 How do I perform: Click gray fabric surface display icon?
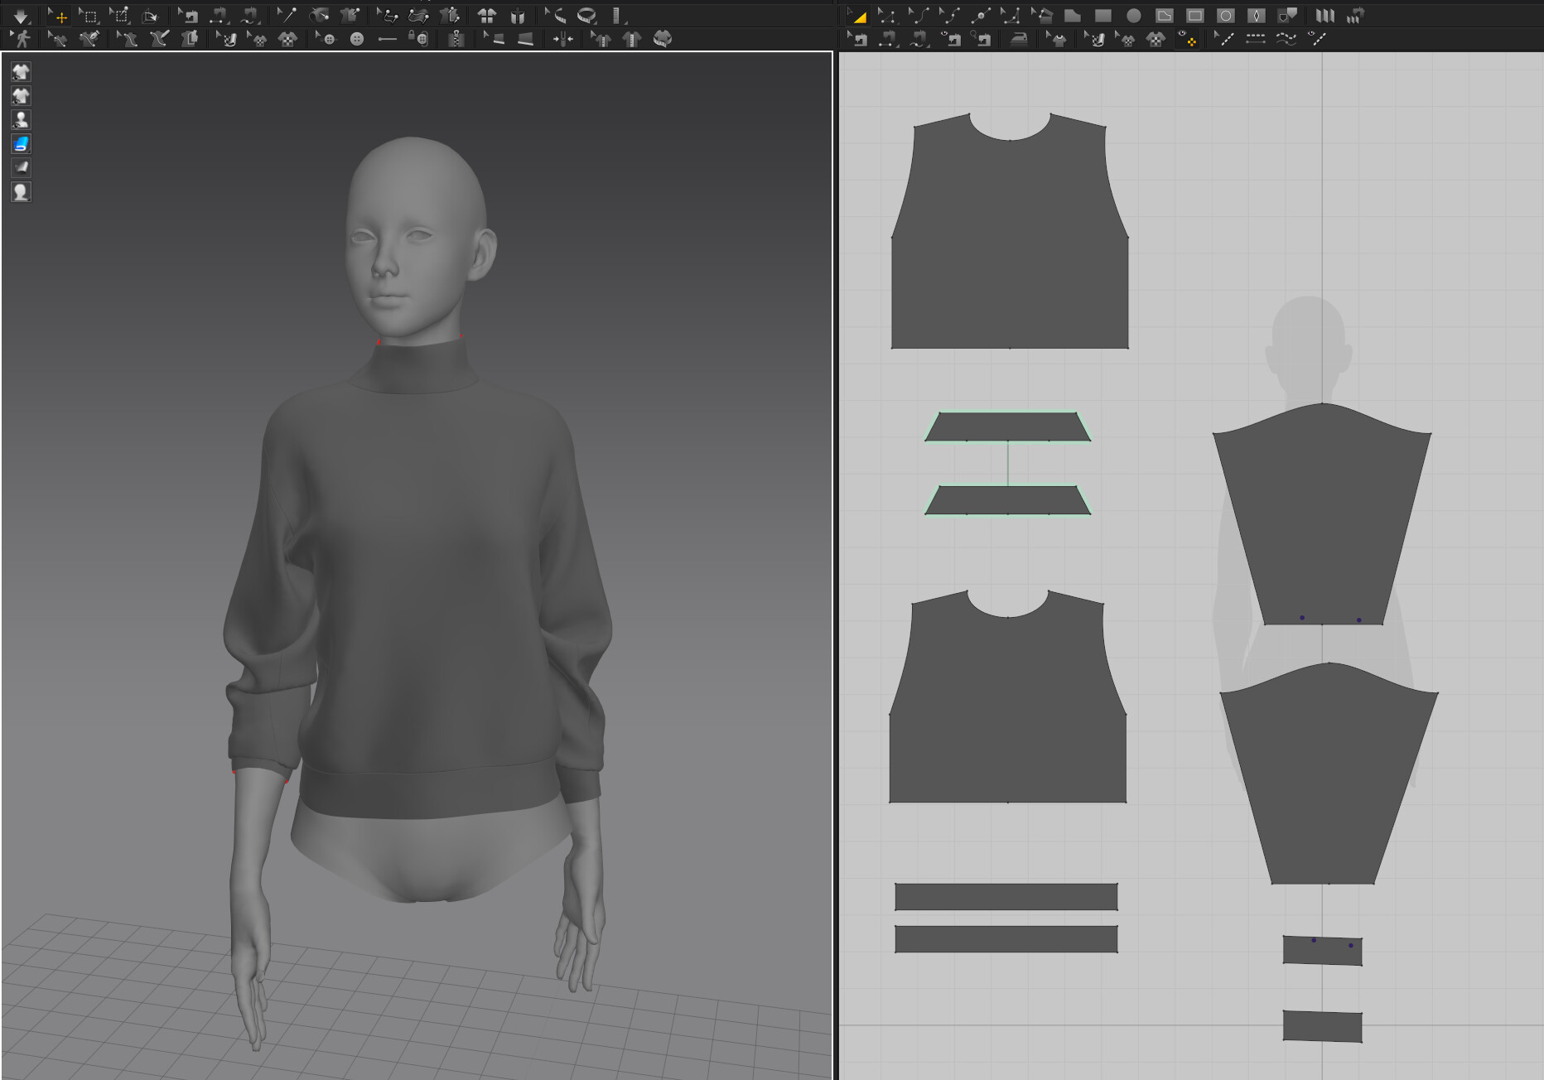pyautogui.click(x=21, y=168)
